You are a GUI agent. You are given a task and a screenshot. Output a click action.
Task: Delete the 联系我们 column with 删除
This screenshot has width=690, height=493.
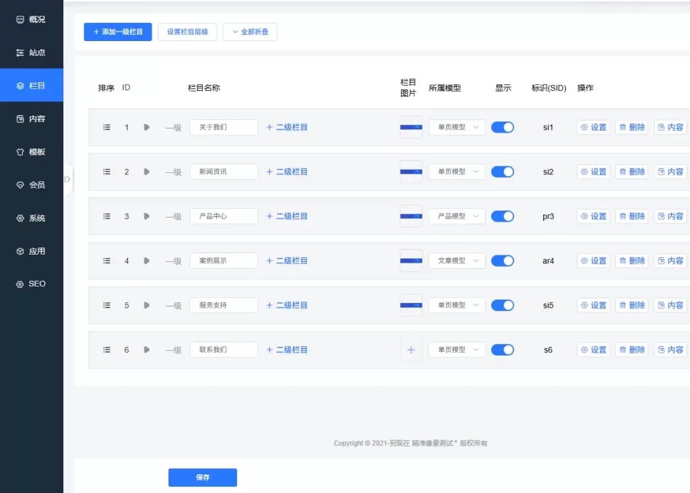[631, 350]
